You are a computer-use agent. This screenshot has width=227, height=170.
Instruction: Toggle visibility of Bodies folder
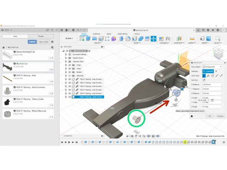(x=70, y=72)
